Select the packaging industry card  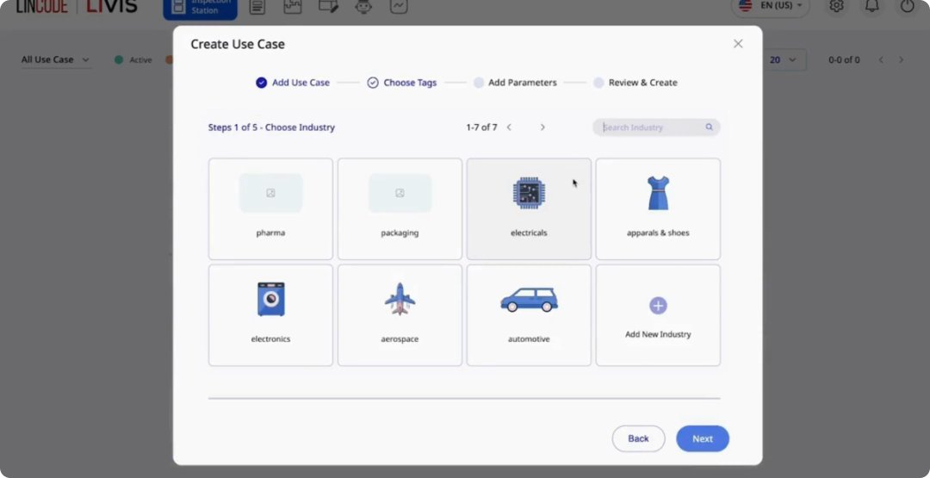[400, 208]
